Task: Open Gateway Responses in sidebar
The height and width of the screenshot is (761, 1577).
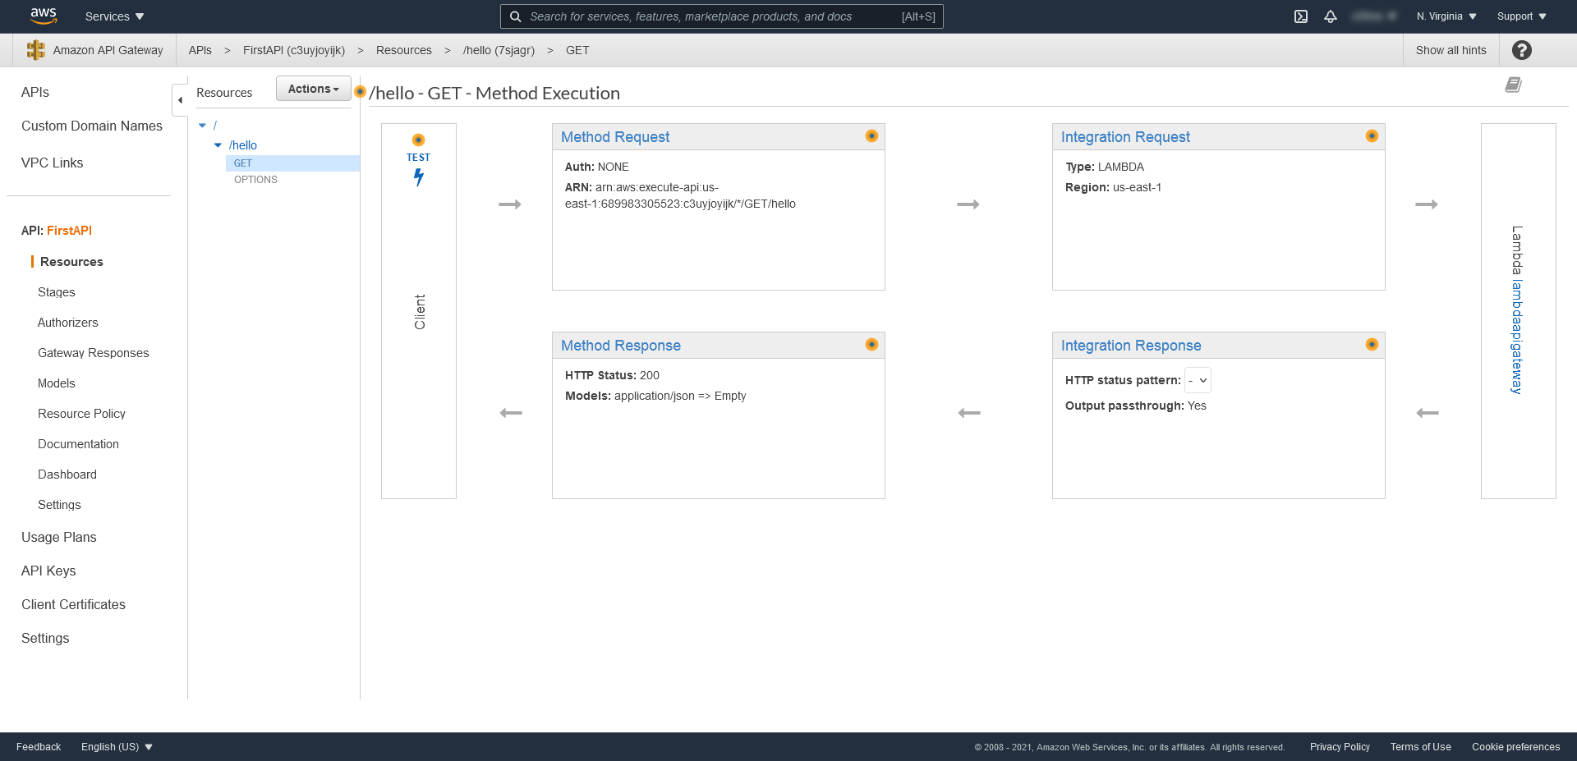Action: [x=94, y=353]
